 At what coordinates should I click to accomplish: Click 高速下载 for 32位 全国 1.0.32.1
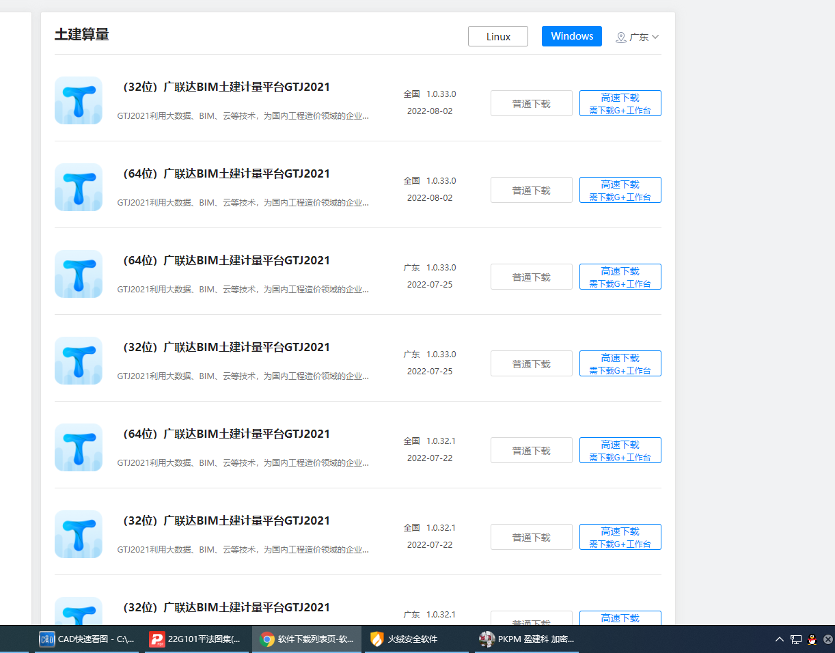point(620,537)
